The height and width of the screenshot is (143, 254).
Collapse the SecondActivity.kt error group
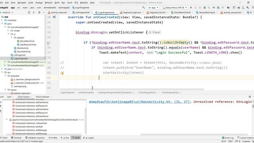(x=7, y=120)
